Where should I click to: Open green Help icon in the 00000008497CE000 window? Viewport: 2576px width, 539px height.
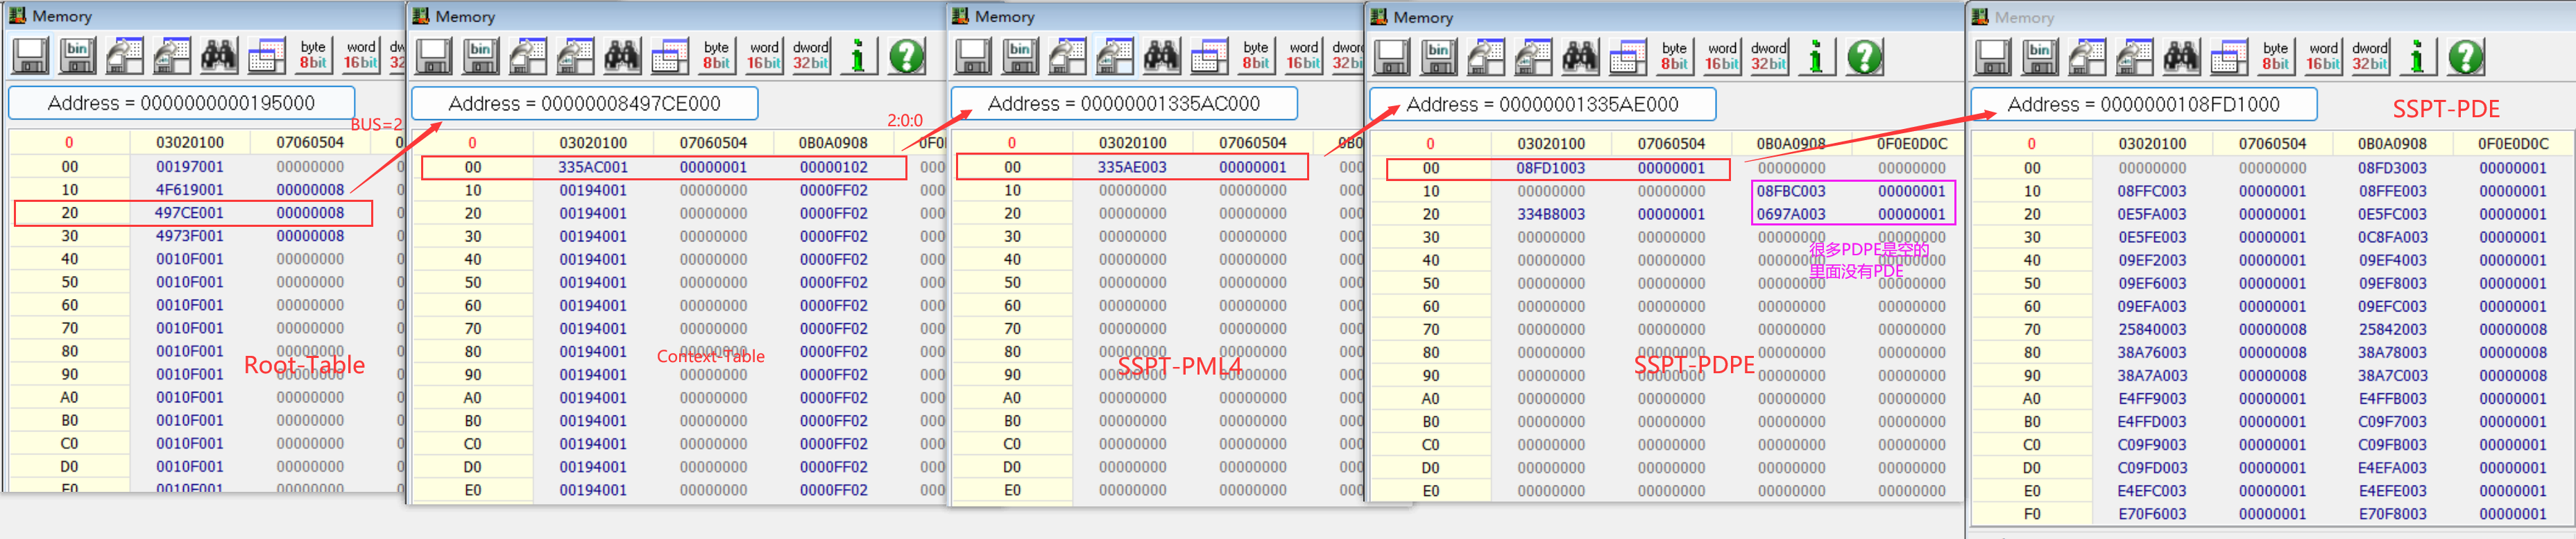pyautogui.click(x=907, y=56)
